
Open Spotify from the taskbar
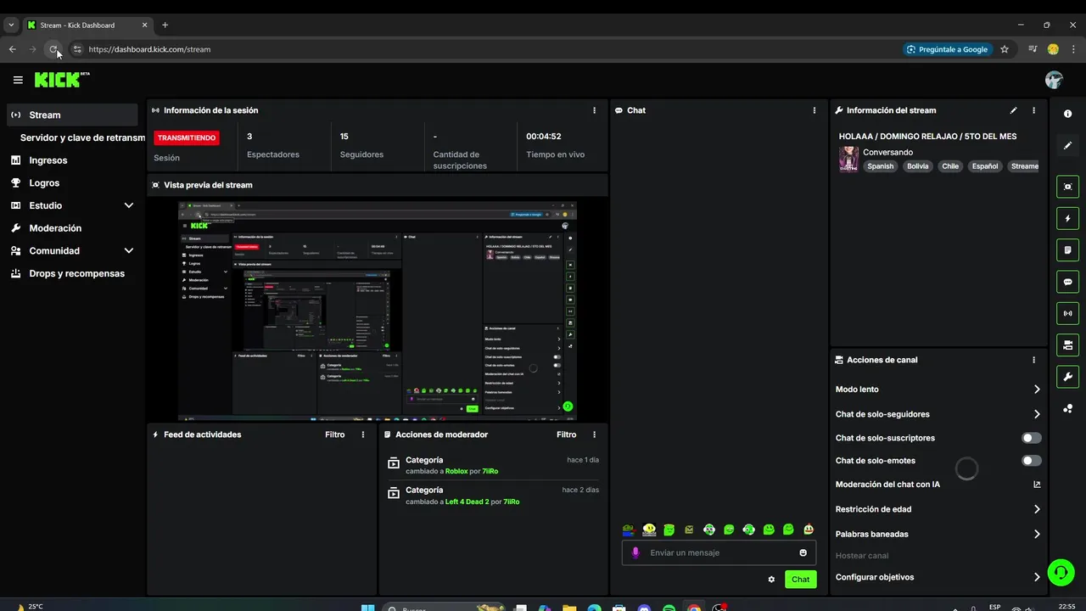669,608
